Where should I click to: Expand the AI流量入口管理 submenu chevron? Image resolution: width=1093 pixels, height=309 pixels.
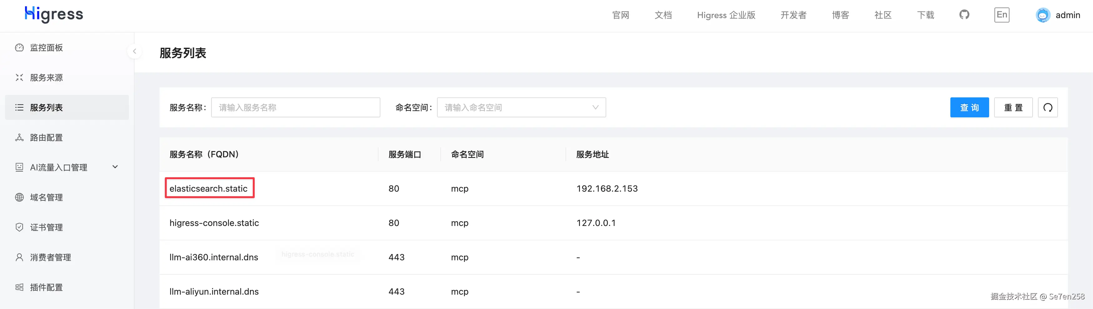click(115, 167)
